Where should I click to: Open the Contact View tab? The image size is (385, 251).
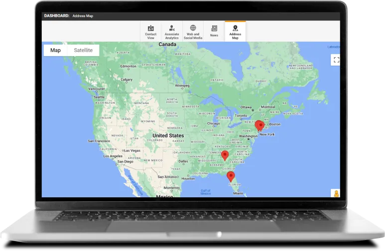(x=150, y=32)
